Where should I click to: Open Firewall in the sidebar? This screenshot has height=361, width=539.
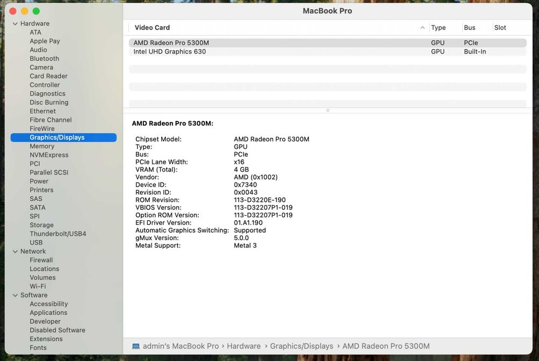pyautogui.click(x=42, y=260)
